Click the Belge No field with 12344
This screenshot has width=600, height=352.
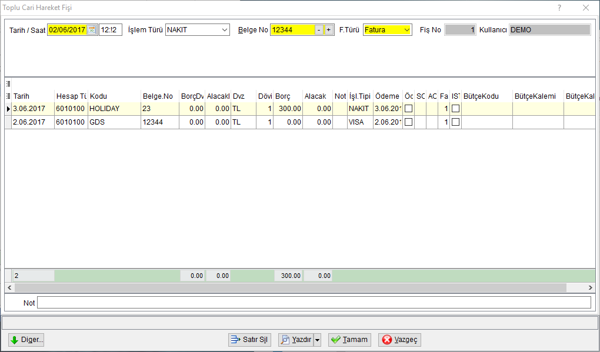click(x=292, y=30)
